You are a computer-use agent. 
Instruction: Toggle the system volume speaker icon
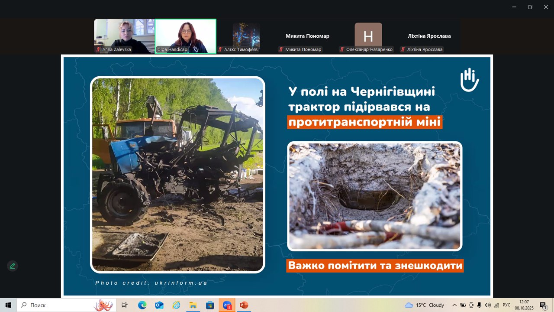point(488,305)
